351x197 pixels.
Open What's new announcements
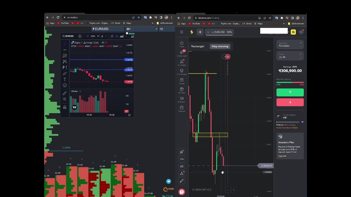182,53
